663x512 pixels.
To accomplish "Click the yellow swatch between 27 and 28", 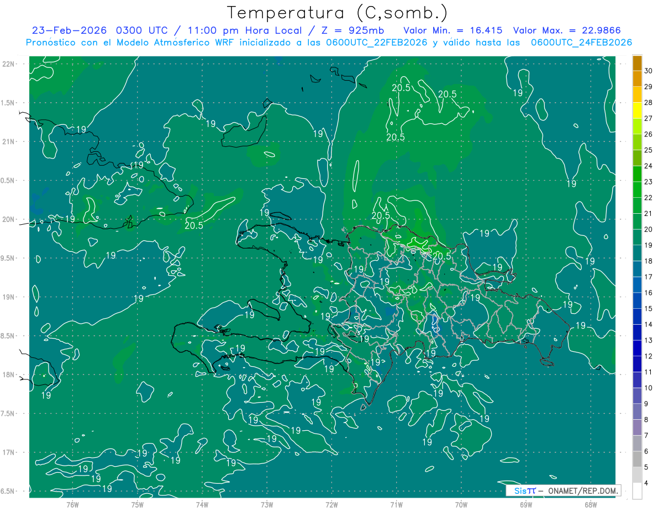I will pos(637,110).
